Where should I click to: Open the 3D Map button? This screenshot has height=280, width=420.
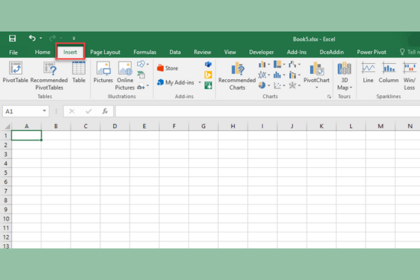[344, 76]
